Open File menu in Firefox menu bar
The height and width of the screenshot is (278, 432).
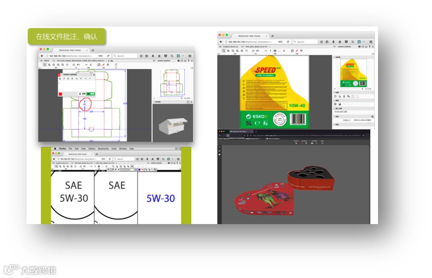coord(70,149)
